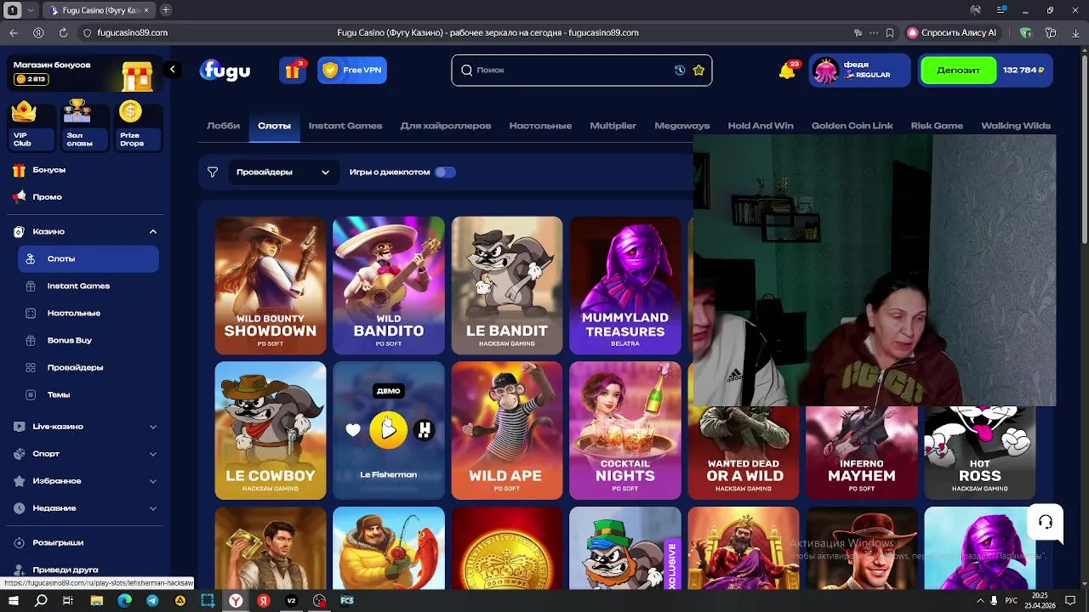The height and width of the screenshot is (612, 1089).
Task: Click ДЕМО button on Le Fisherman
Action: pyautogui.click(x=388, y=391)
